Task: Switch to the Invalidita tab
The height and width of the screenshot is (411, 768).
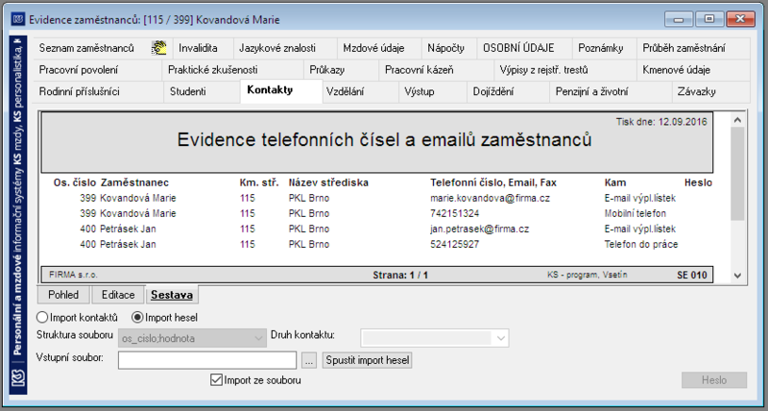Action: [x=203, y=48]
